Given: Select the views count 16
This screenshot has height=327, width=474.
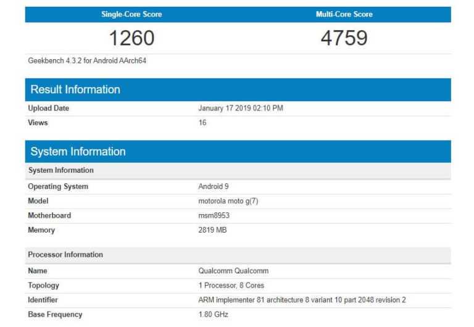Looking at the screenshot, I should [x=202, y=123].
